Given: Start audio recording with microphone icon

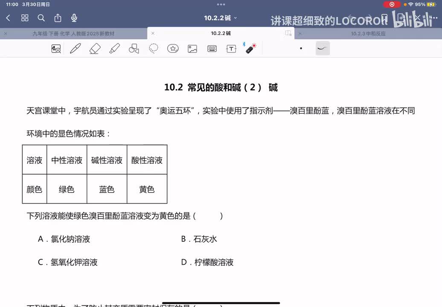Looking at the screenshot, I should pyautogui.click(x=74, y=18).
